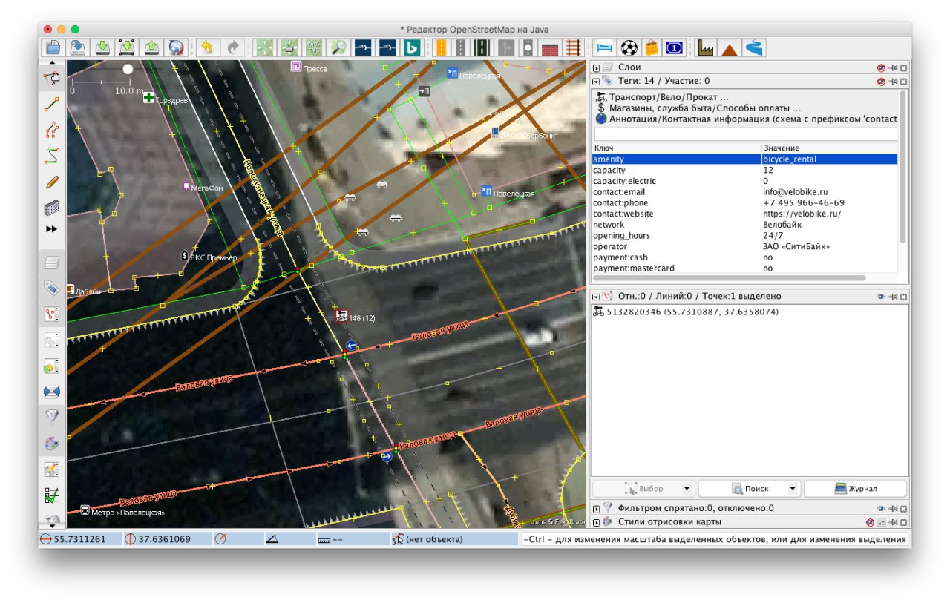
Task: Collapse the Теги panel
Action: point(597,81)
